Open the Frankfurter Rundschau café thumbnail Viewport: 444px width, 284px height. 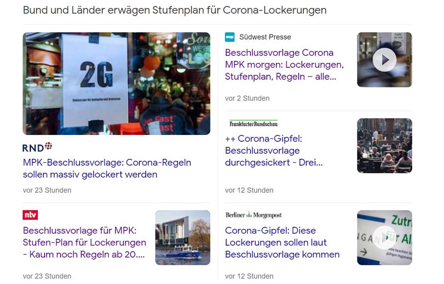click(384, 146)
